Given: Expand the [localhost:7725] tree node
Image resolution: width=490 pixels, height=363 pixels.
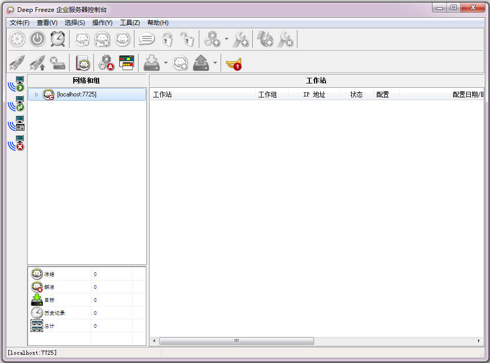Looking at the screenshot, I should point(36,94).
